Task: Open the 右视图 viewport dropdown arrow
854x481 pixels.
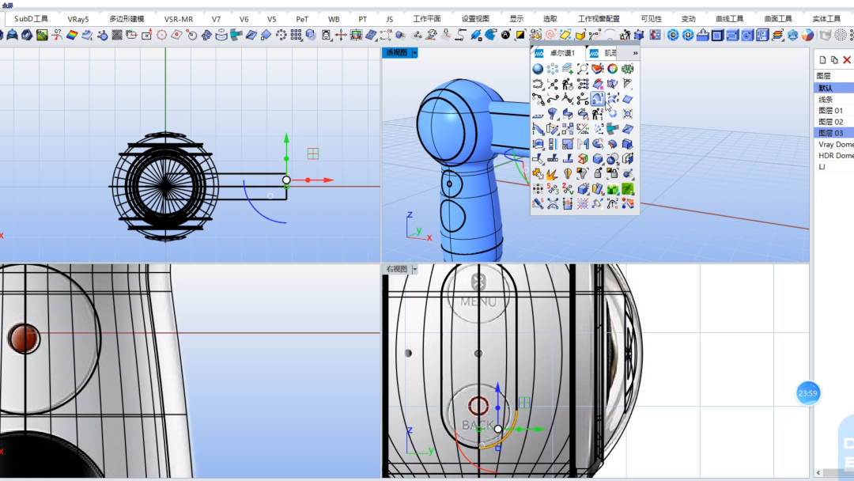Action: click(414, 269)
